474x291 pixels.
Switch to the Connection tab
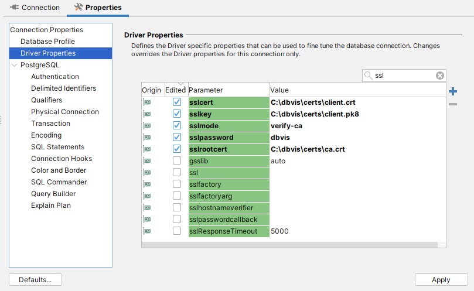coord(35,8)
